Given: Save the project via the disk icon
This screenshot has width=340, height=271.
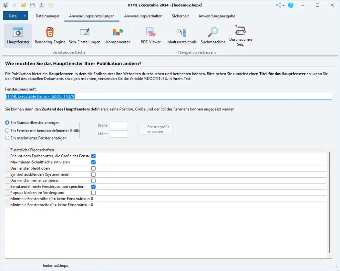Looking at the screenshot, I should pyautogui.click(x=32, y=5).
